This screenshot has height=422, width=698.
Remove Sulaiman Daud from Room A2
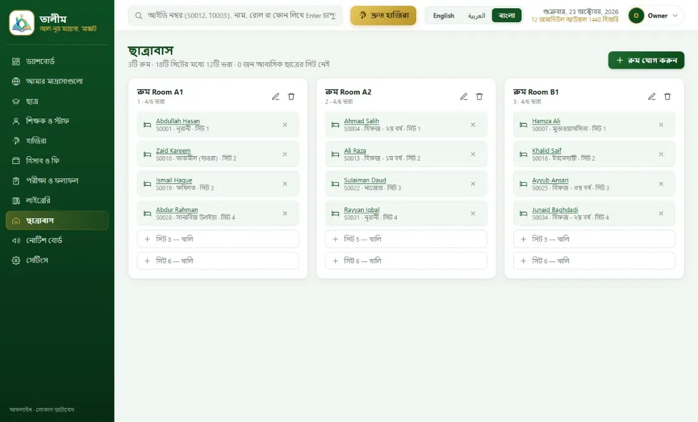tap(473, 184)
